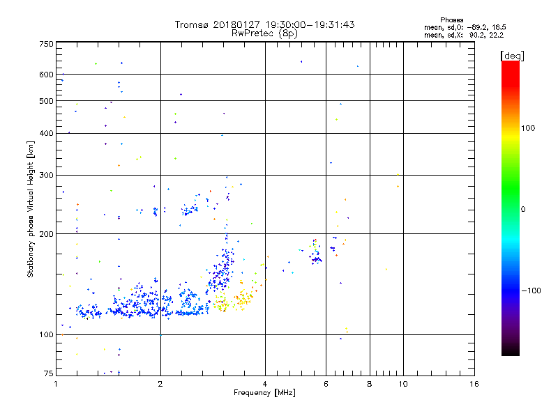Image resolution: width=558 pixels, height=418 pixels.
Task: Click the 'Phases' heading text
Action: (451, 20)
